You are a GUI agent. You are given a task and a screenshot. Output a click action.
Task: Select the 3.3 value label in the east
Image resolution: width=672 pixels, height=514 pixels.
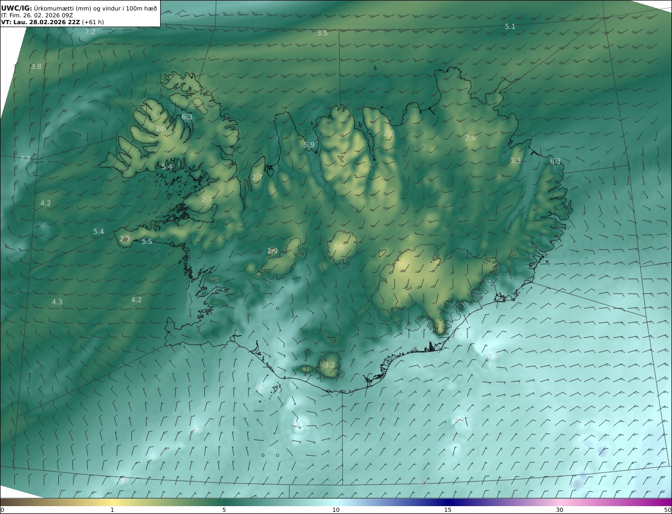516,161
